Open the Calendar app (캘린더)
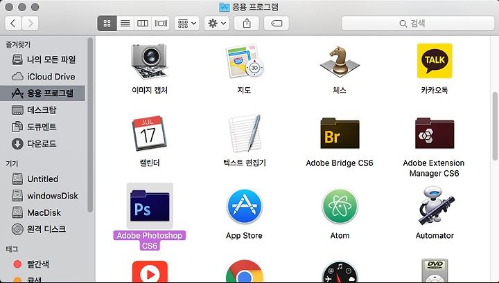The height and width of the screenshot is (283, 499). (149, 133)
